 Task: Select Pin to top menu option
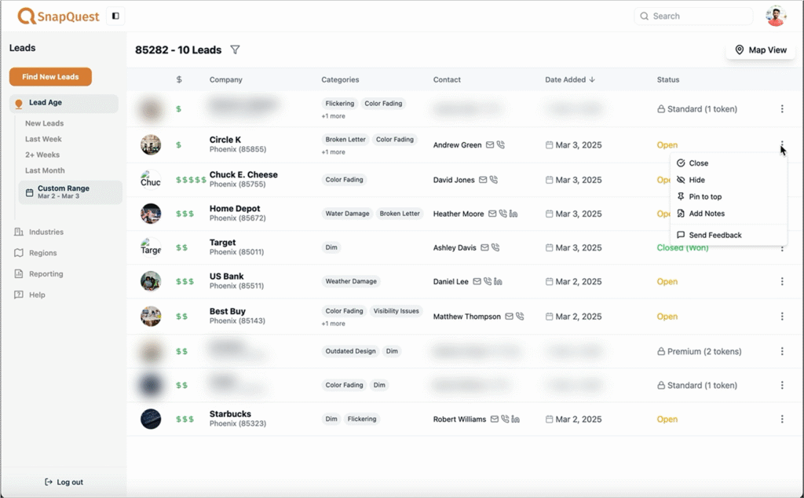point(728,196)
